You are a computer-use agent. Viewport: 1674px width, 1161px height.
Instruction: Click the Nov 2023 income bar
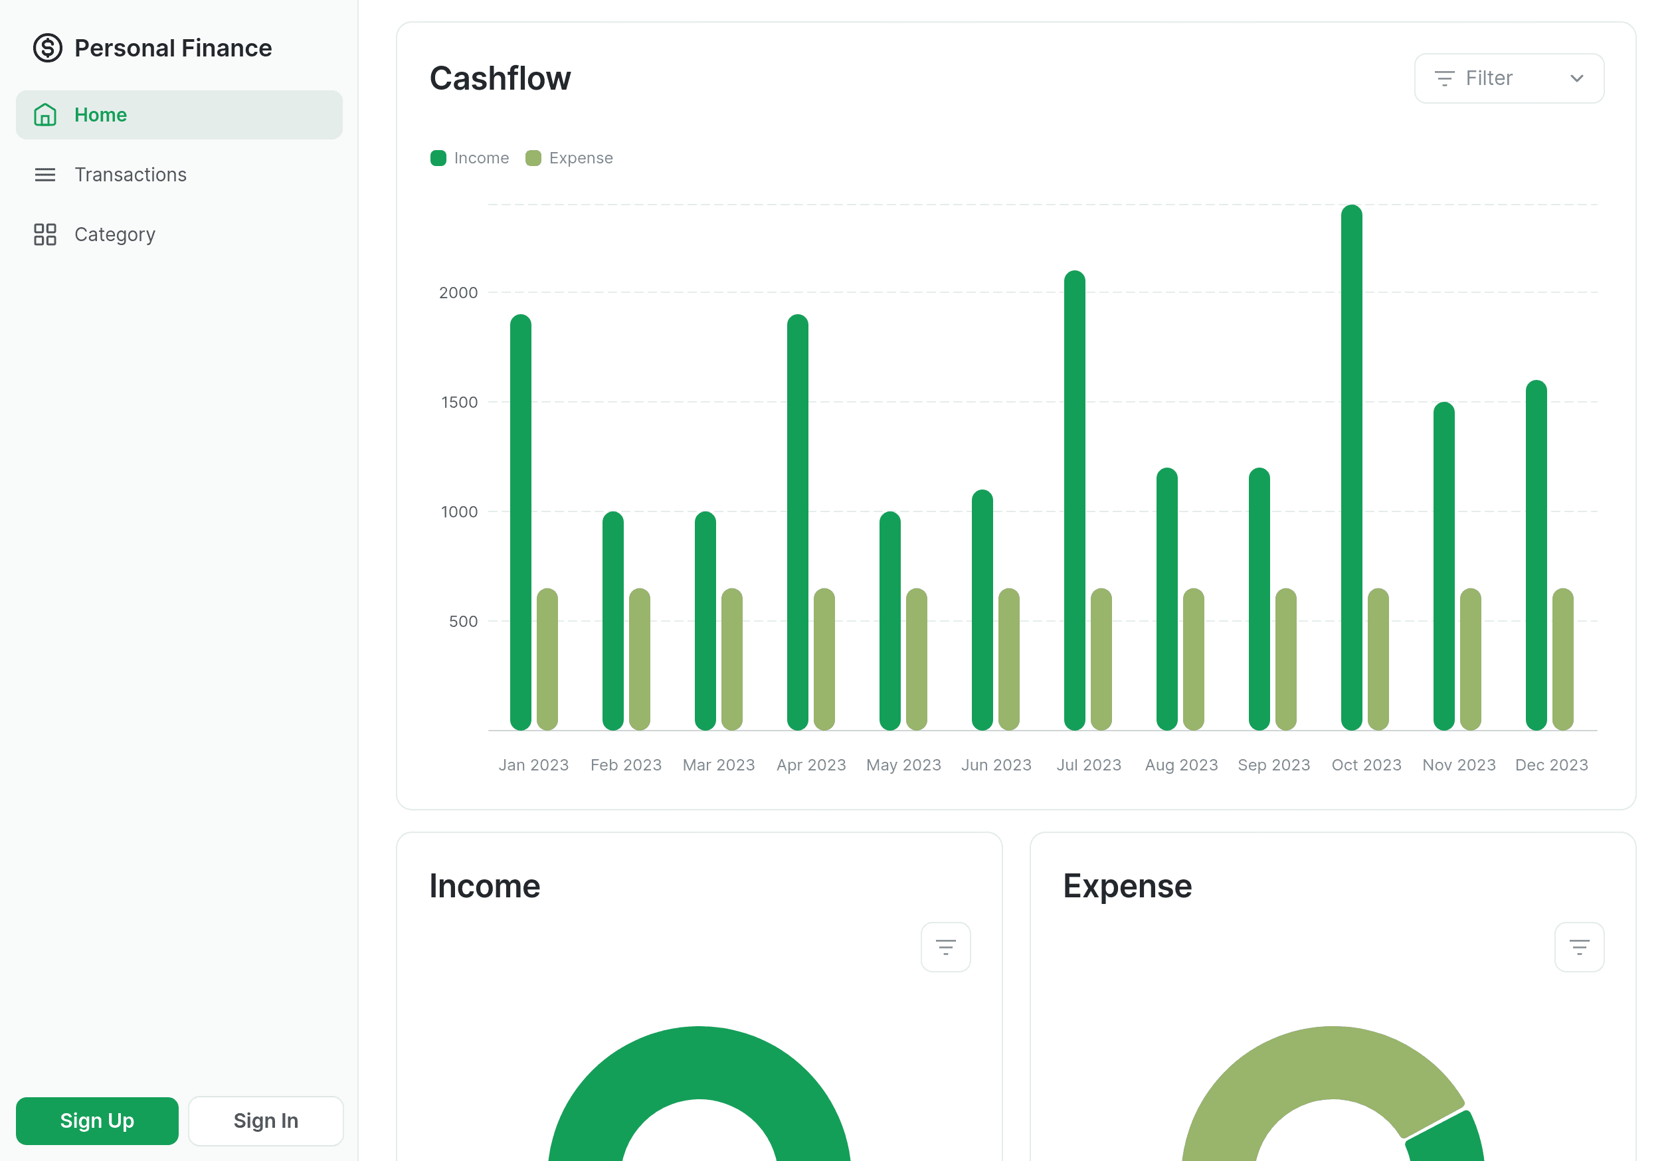(x=1443, y=566)
